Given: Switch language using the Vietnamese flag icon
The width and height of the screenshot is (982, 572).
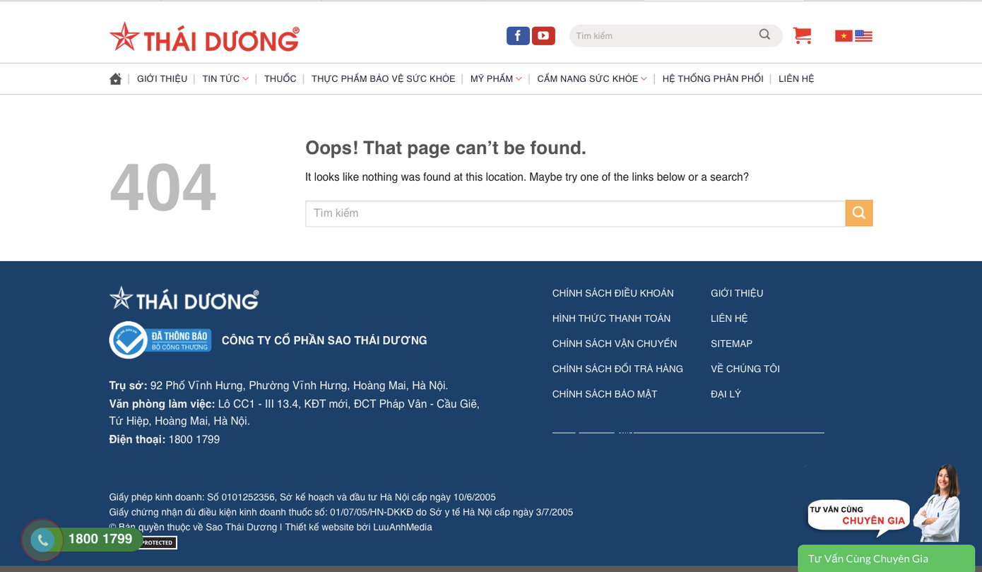Looking at the screenshot, I should 844,35.
